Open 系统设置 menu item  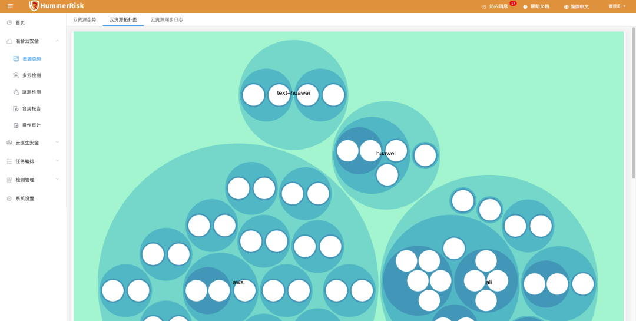click(x=25, y=198)
